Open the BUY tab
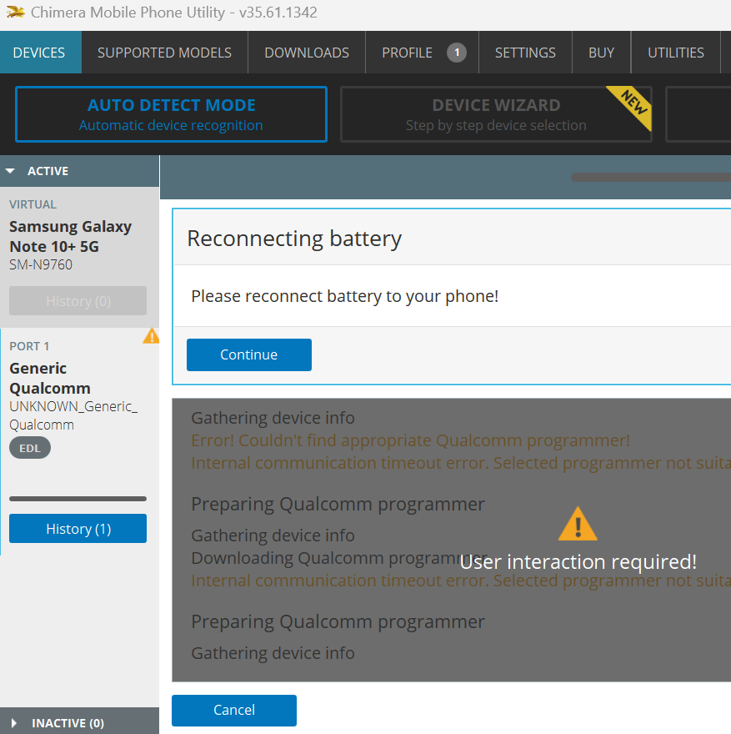 click(601, 52)
